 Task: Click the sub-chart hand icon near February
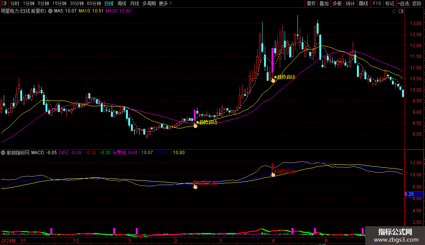[x=195, y=186]
